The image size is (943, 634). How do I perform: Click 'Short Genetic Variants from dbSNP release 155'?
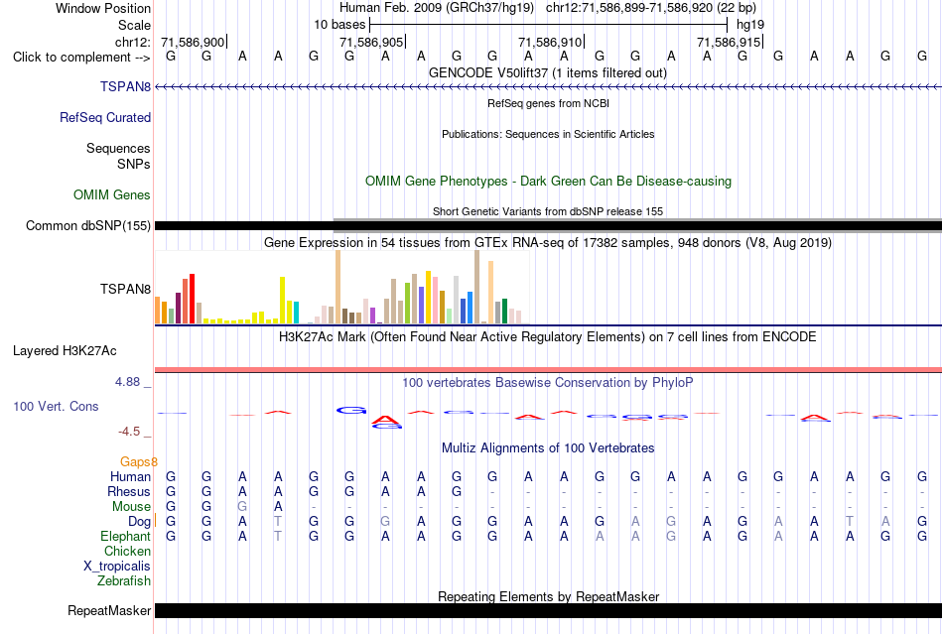[548, 211]
